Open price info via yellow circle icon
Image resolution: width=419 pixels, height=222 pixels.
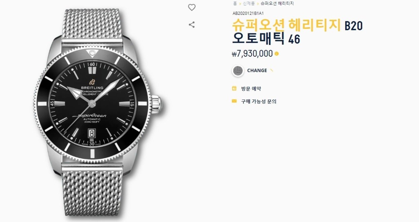tap(277, 54)
